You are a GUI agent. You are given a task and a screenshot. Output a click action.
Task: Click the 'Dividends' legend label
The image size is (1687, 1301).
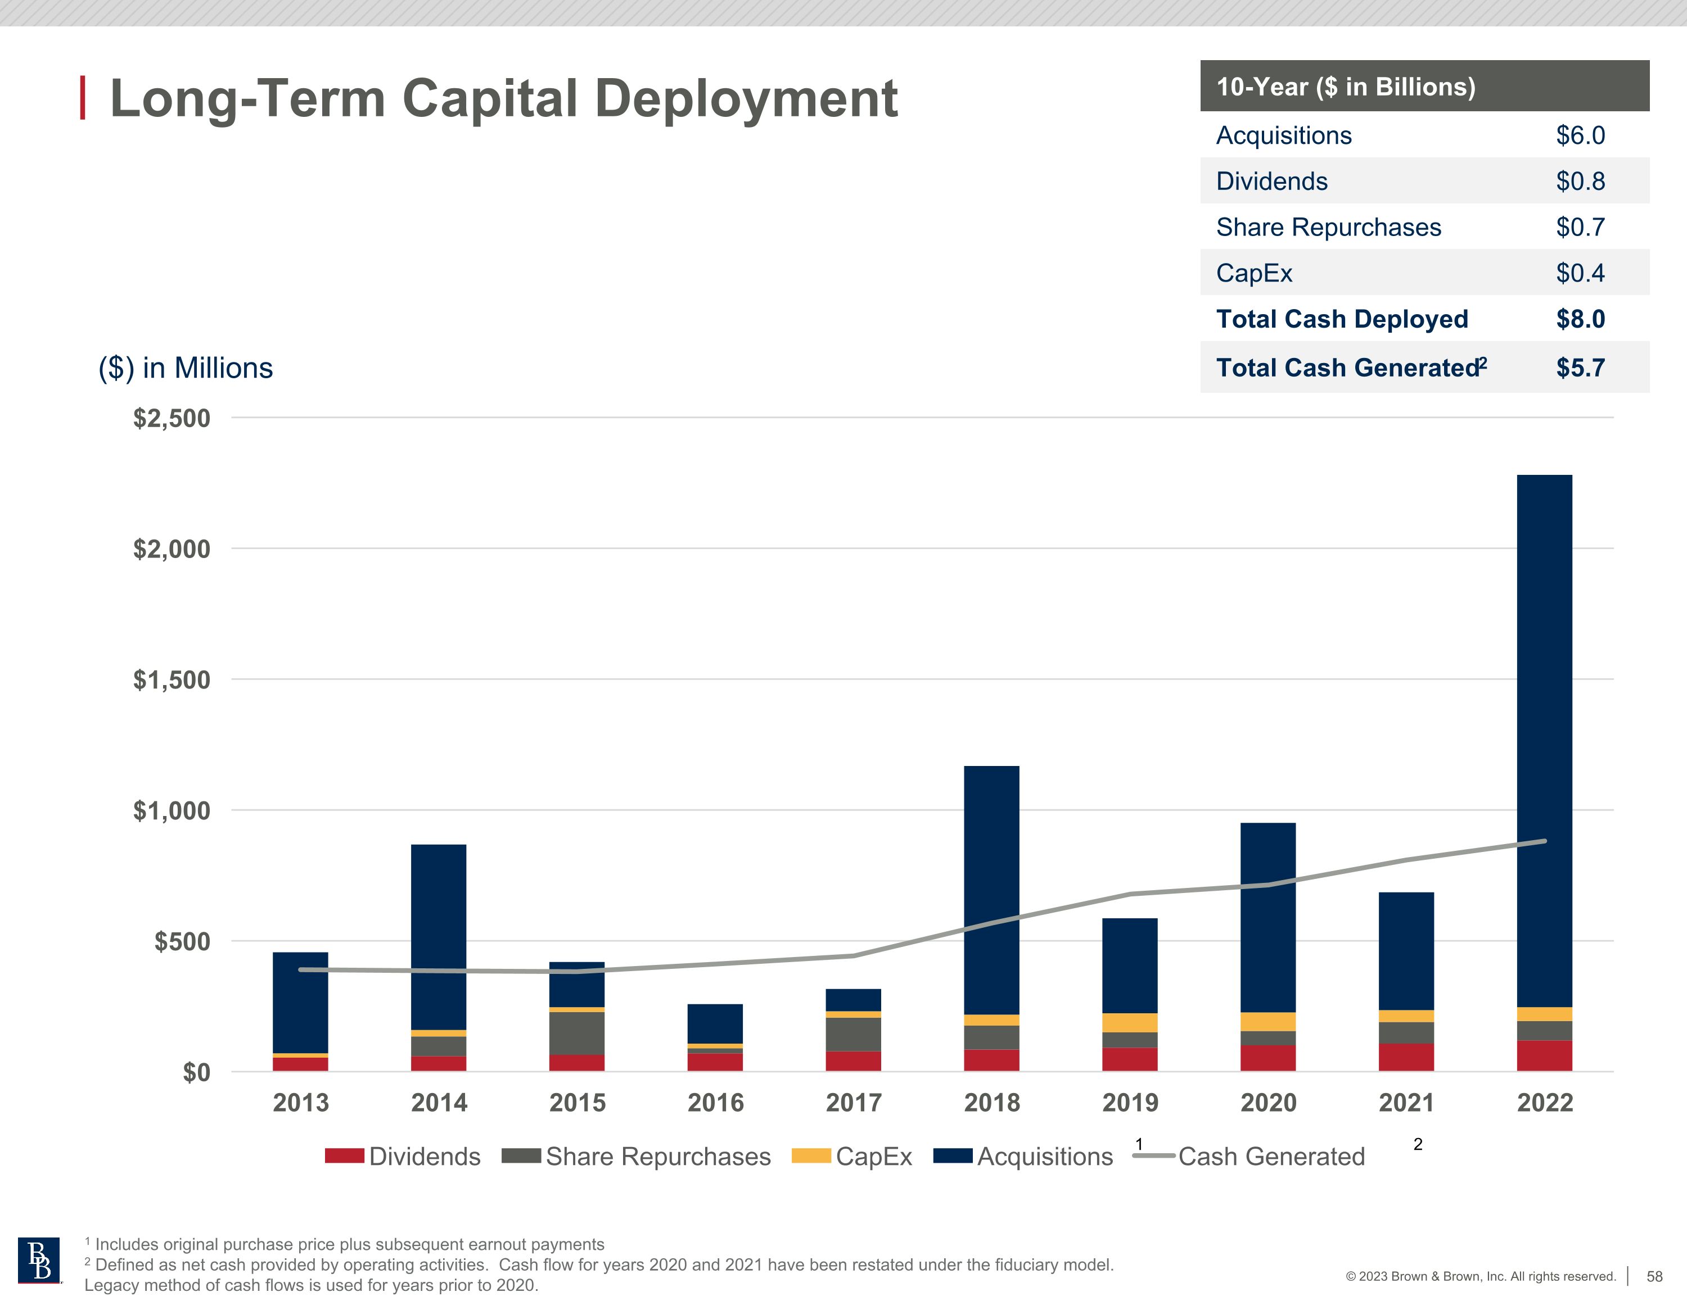(x=425, y=1157)
